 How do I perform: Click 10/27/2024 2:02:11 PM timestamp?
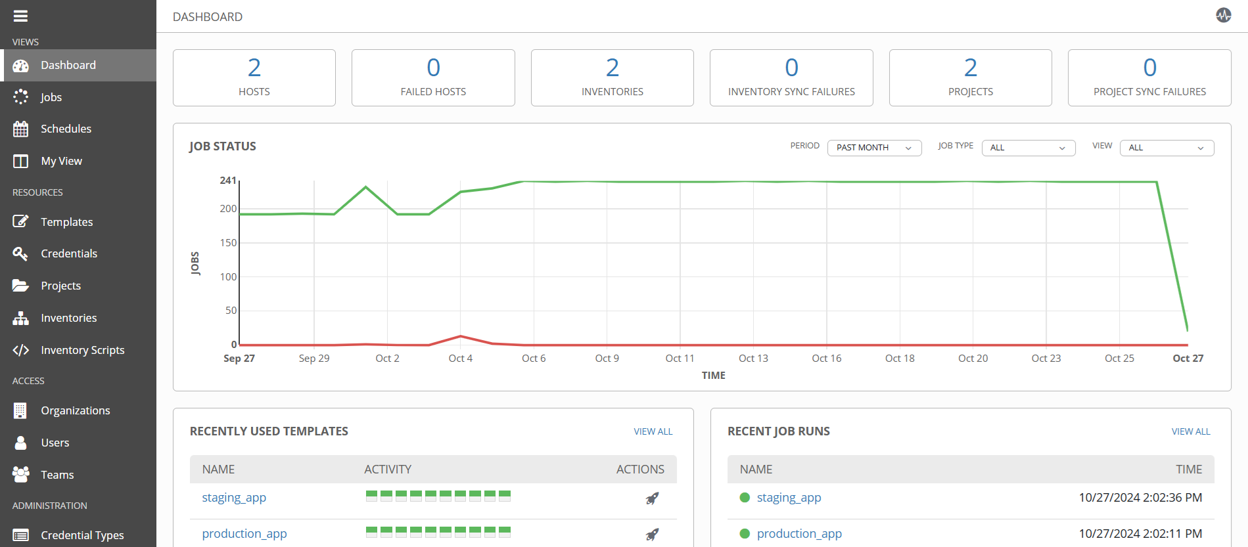point(1140,534)
